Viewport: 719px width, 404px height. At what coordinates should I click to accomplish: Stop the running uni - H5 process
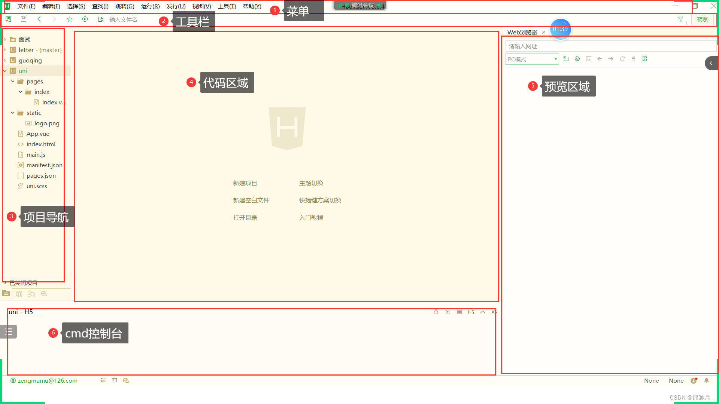(459, 312)
